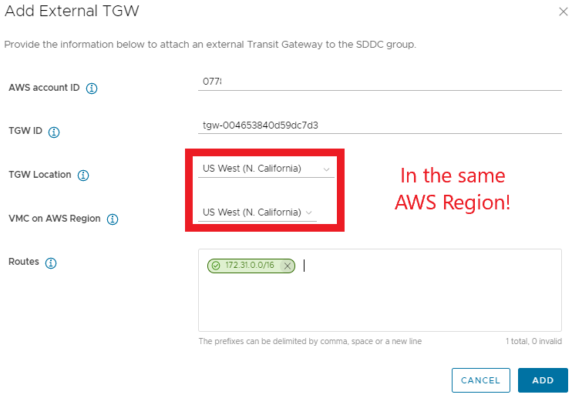The width and height of the screenshot is (572, 398).
Task: Click the "AWS account ID" field label
Action: click(x=44, y=88)
